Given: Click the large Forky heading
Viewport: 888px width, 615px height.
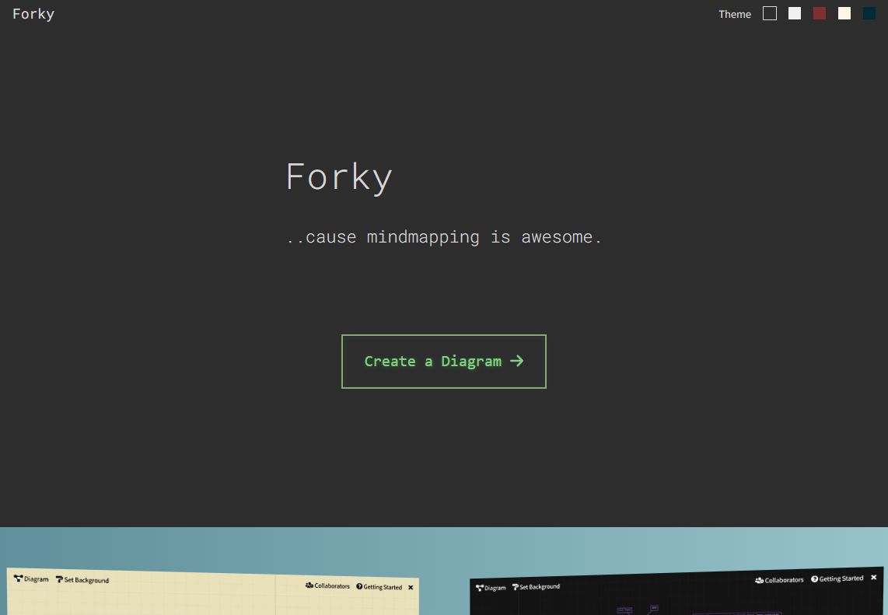Looking at the screenshot, I should click(x=339, y=177).
